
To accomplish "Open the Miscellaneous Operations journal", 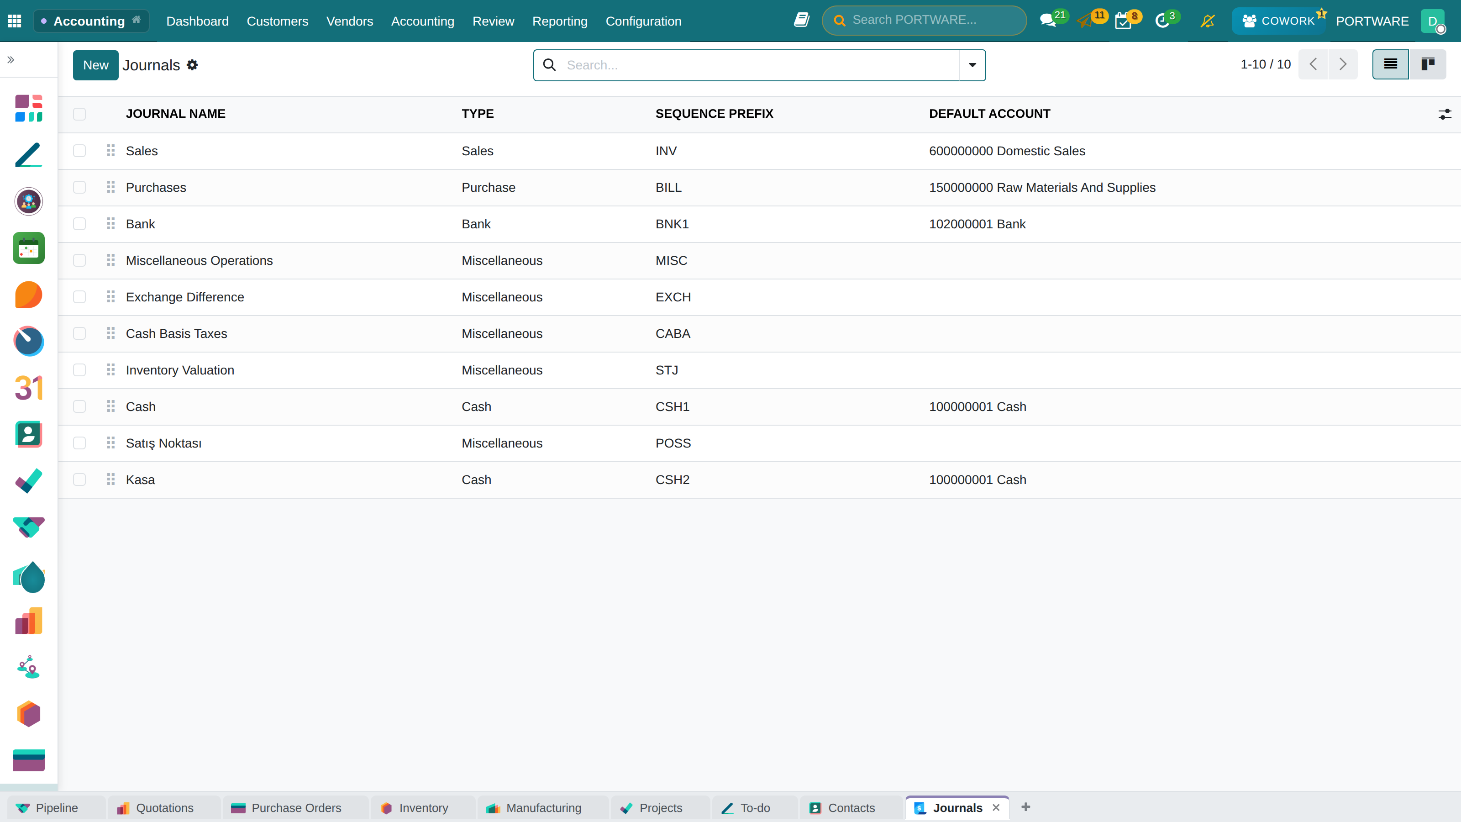I will (199, 261).
